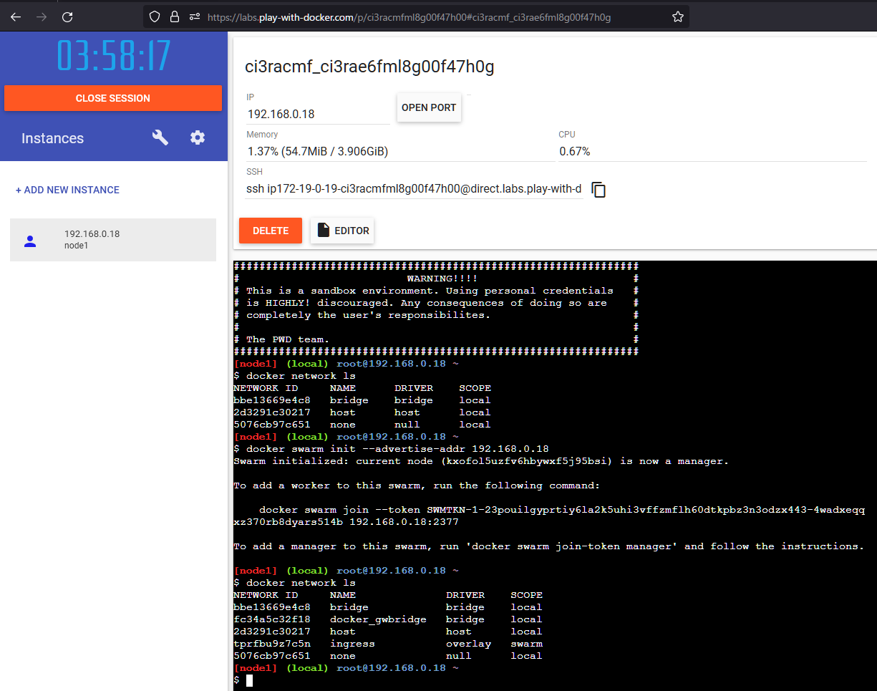The height and width of the screenshot is (691, 877).
Task: Focus the browser URL address bar
Action: click(430, 16)
